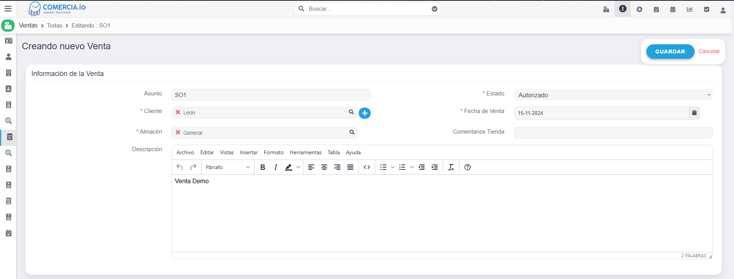734x279 pixels.
Task: Open the 'P' document icon in sidebar
Action: (8, 185)
